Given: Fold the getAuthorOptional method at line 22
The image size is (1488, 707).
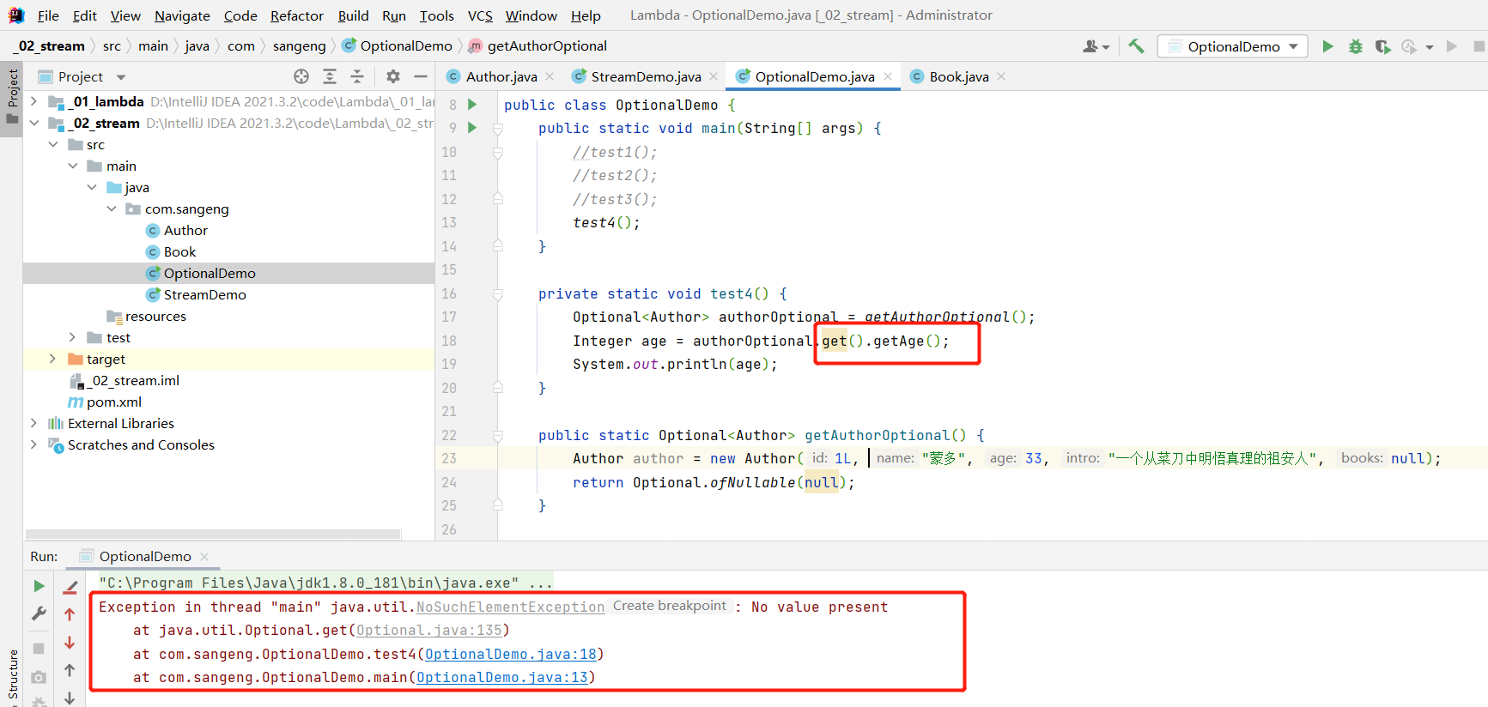Looking at the screenshot, I should [x=497, y=436].
